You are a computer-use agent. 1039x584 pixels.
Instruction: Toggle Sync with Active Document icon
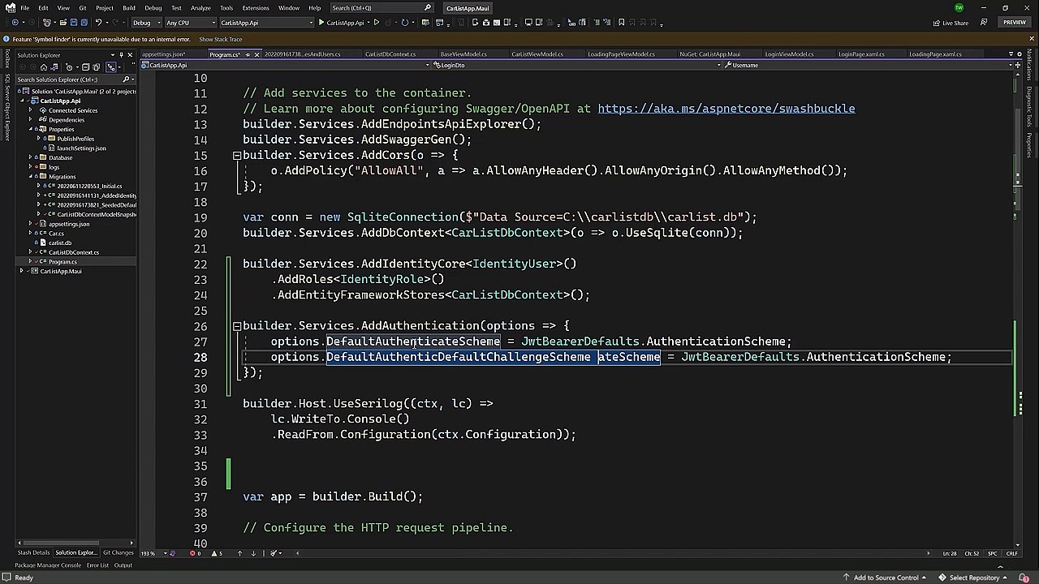click(111, 67)
